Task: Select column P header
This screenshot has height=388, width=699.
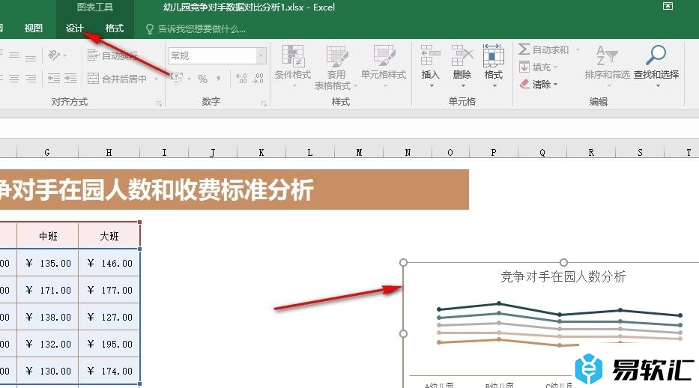Action: 494,152
